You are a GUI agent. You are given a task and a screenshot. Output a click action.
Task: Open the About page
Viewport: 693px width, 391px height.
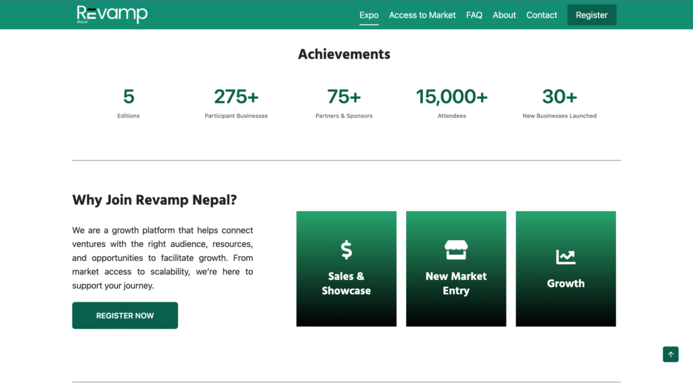[504, 15]
